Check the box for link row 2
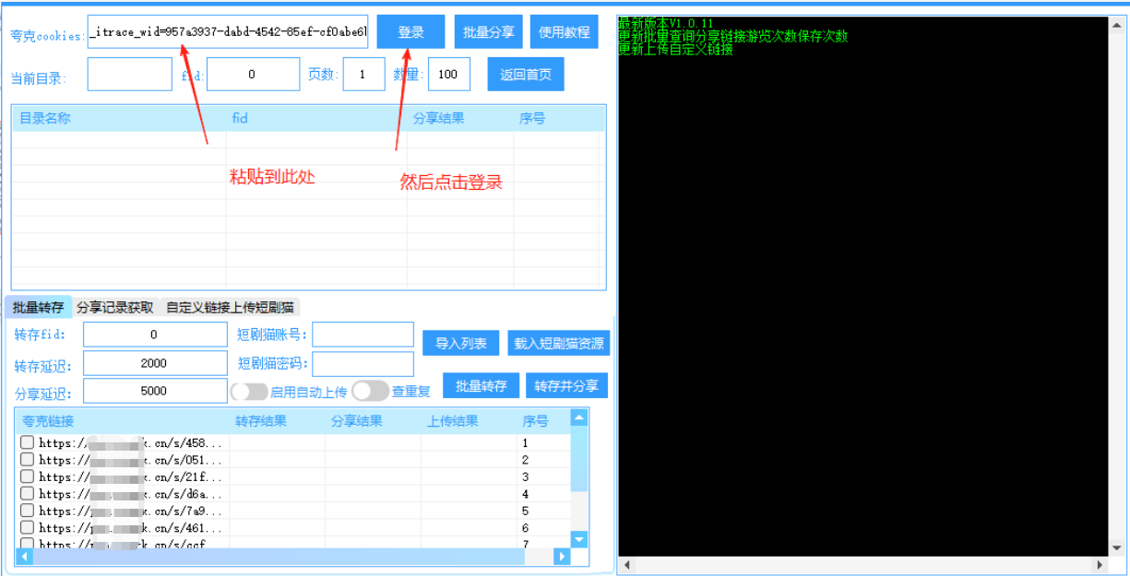 tap(28, 459)
